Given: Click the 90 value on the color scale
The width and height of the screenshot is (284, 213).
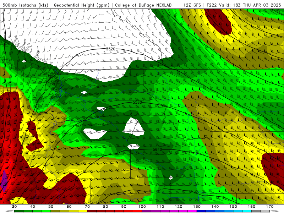Looking at the screenshot, I should (x=124, y=207).
